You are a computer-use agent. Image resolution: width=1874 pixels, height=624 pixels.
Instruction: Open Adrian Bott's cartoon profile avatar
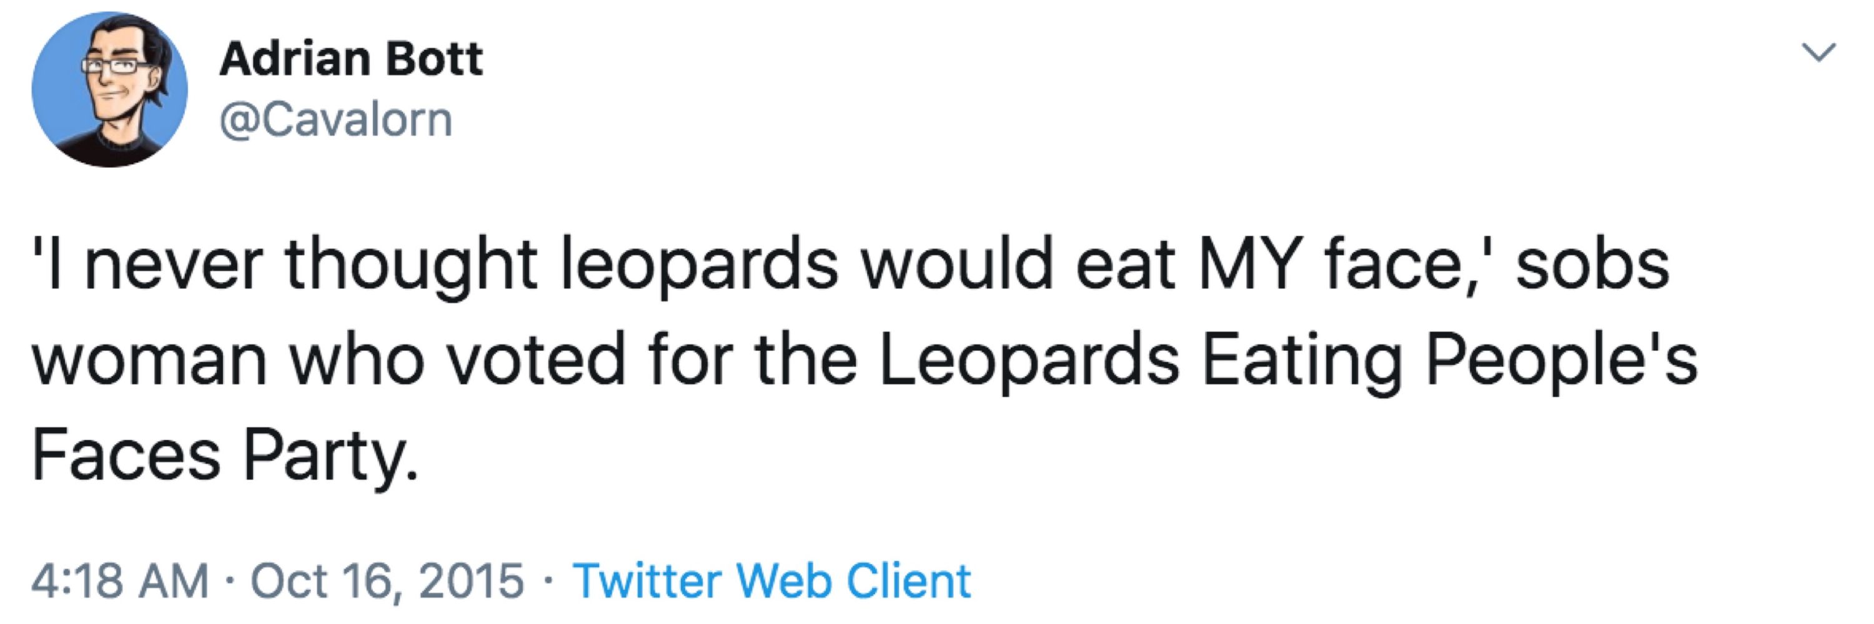click(109, 89)
